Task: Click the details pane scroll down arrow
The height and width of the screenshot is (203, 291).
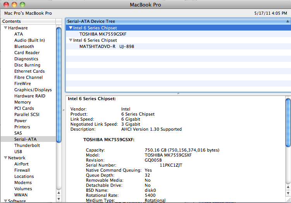Action: [288, 193]
